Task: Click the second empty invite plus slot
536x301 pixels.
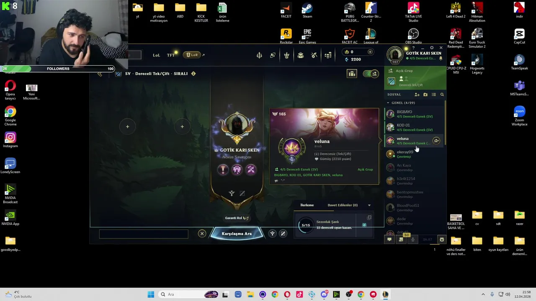Action: [x=182, y=127]
